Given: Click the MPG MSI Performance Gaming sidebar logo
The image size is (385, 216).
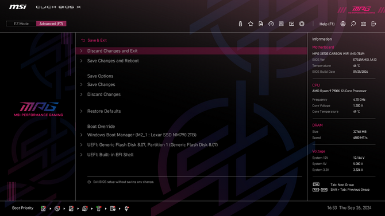Looking at the screenshot, I should [x=38, y=109].
